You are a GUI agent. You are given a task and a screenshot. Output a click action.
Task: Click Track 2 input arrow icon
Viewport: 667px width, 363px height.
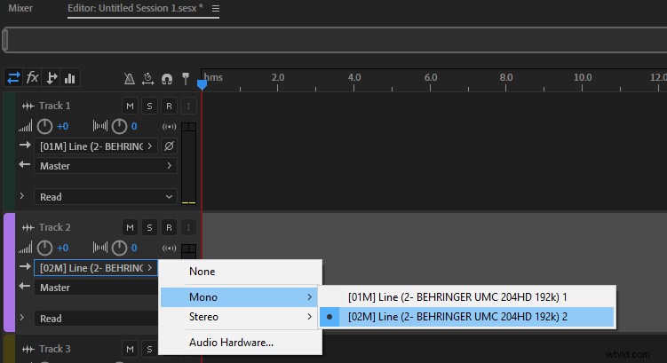click(x=25, y=267)
